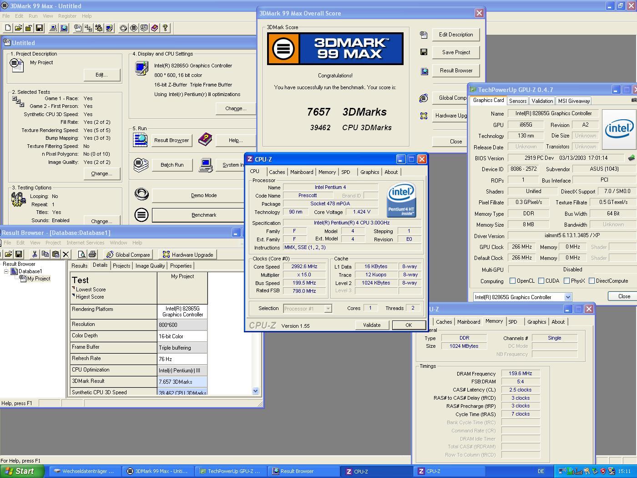Click the Print icon in Result Browser toolbar
637x478 pixels.
click(92, 254)
